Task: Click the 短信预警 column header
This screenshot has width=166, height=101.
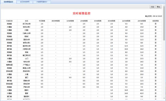Action: pos(156,21)
